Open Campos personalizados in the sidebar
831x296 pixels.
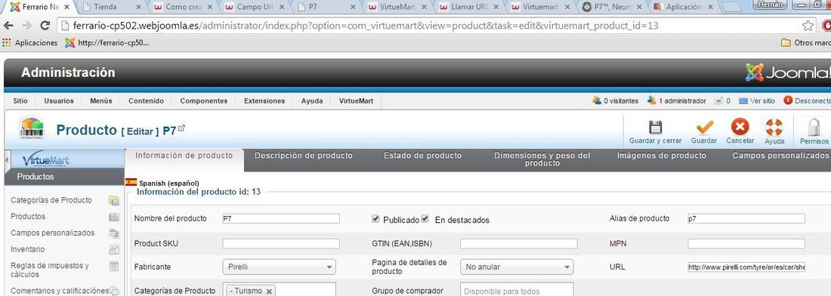(x=52, y=233)
